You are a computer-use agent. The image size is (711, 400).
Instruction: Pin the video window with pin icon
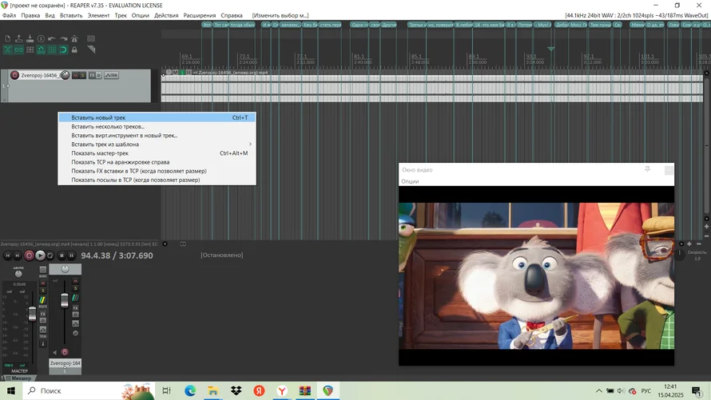pyautogui.click(x=648, y=169)
